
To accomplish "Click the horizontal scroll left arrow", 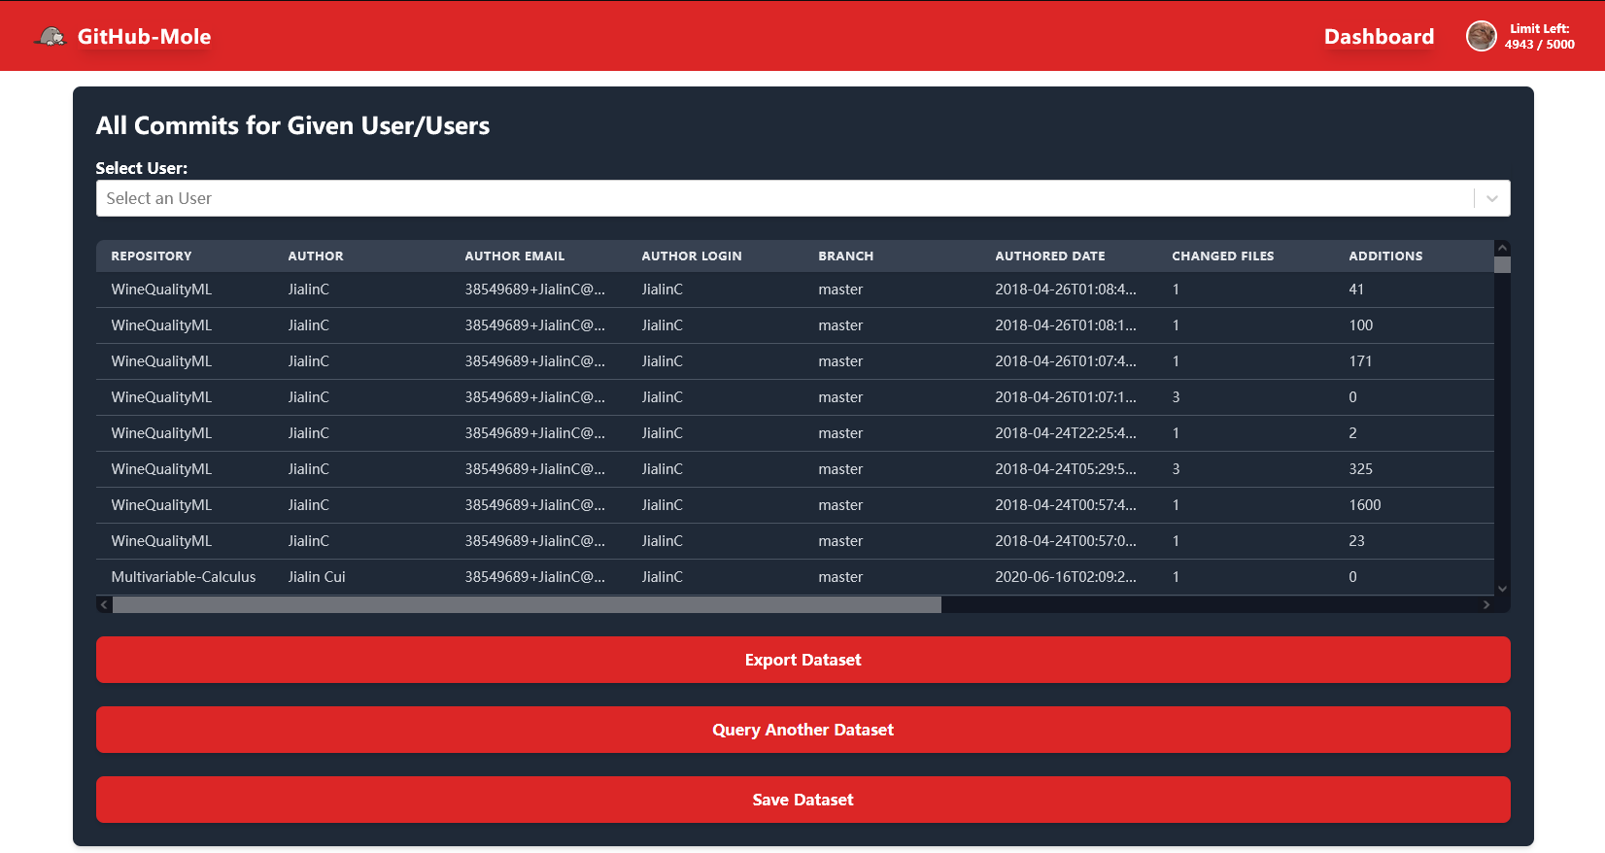I will point(104,604).
